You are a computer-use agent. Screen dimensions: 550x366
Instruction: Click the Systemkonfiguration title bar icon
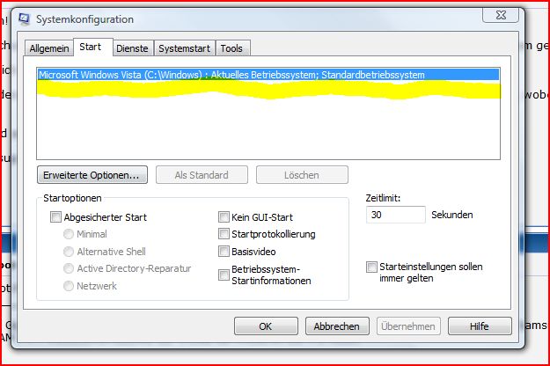(25, 19)
